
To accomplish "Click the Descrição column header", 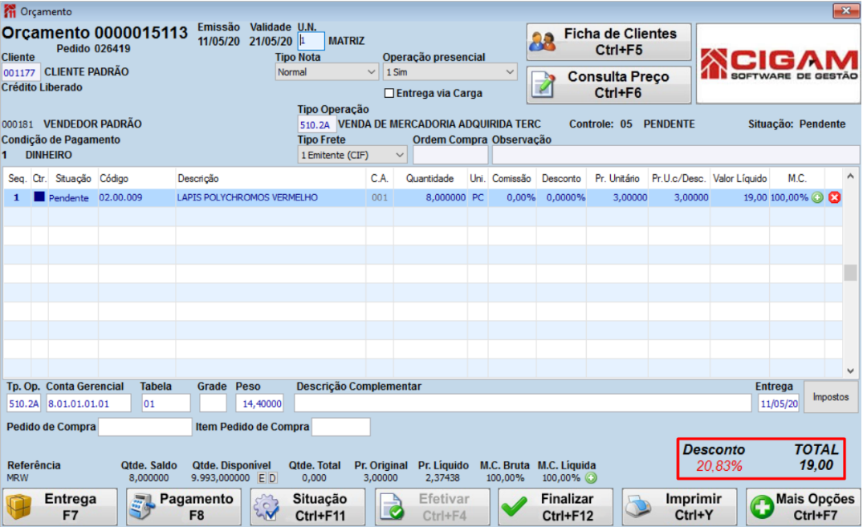I will tap(271, 178).
